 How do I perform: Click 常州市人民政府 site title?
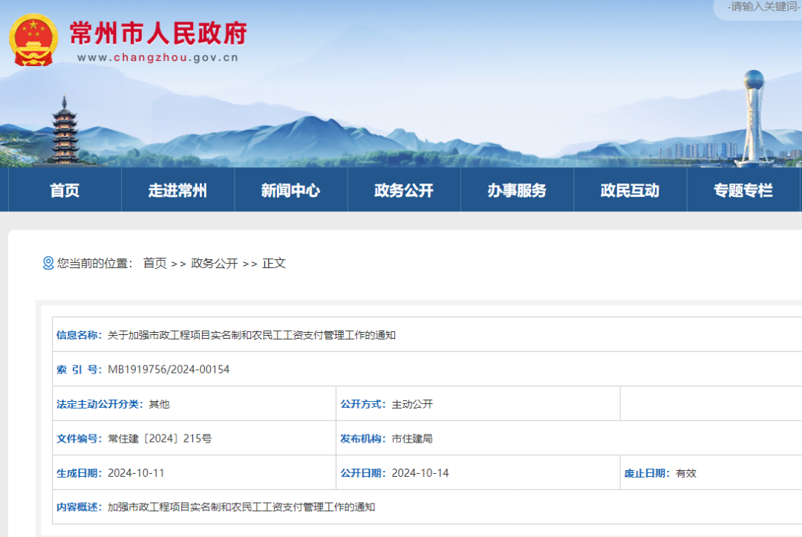click(158, 33)
